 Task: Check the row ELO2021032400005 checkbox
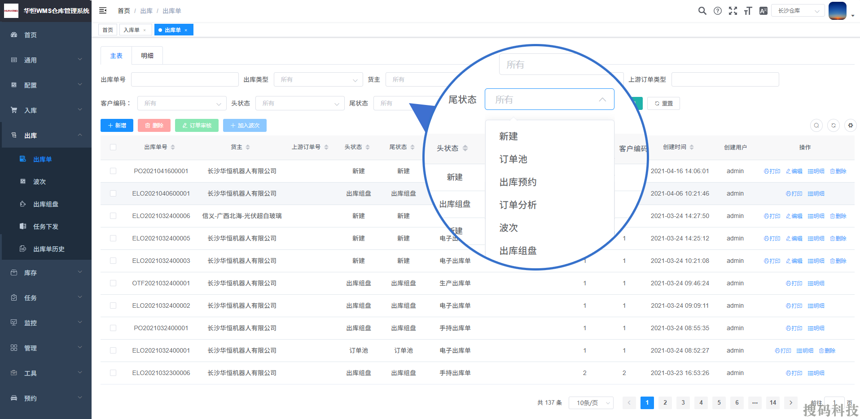pyautogui.click(x=113, y=238)
